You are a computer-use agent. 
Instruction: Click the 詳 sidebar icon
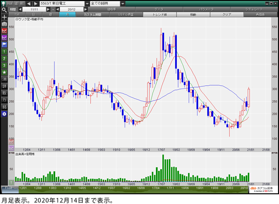(4, 86)
